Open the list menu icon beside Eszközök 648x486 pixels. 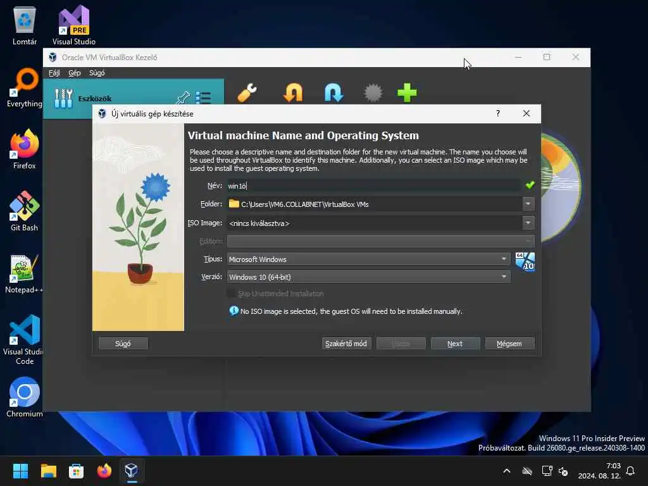(x=203, y=98)
